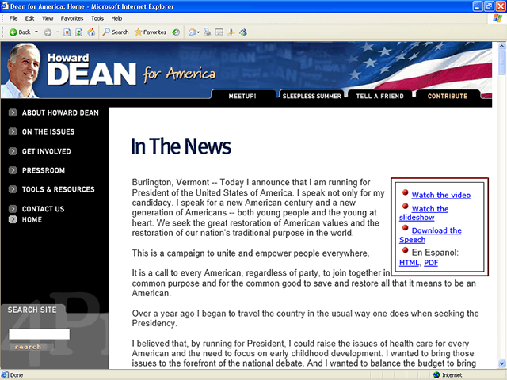Click the title bar IE page icon
Screen dimensions: 507x380
[5, 6]
